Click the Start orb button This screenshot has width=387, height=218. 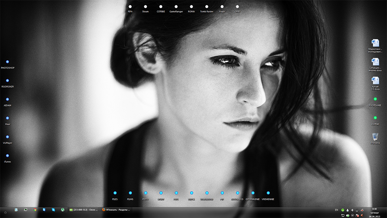[x=5, y=212]
